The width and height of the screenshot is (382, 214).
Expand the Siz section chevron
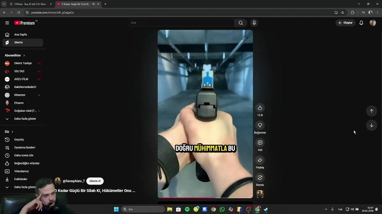(12, 132)
